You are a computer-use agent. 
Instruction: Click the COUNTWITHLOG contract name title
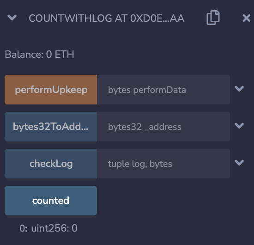point(70,18)
